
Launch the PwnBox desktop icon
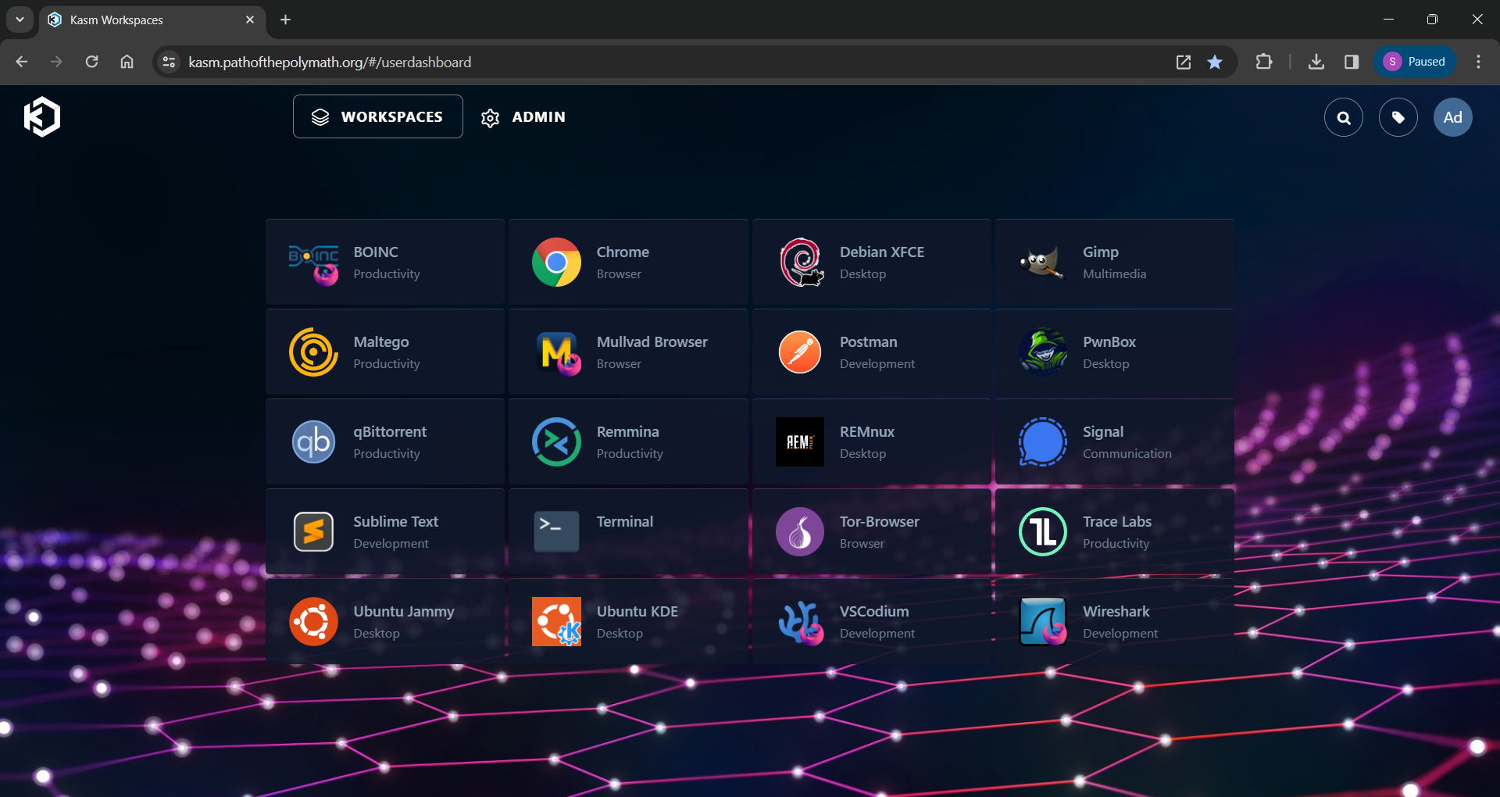click(x=1043, y=352)
